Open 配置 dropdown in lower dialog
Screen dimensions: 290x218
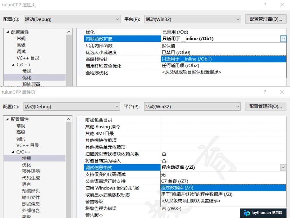[72, 106]
